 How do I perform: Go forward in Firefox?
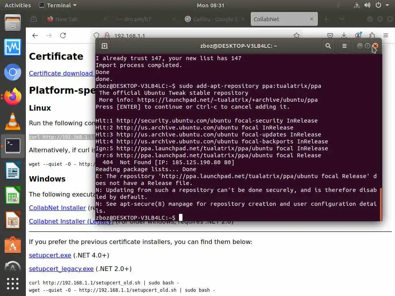click(x=49, y=35)
